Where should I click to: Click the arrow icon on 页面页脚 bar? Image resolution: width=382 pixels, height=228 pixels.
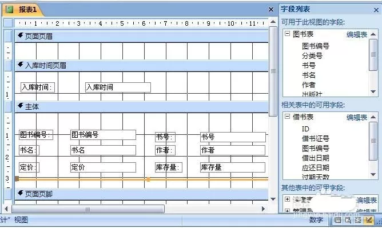tap(21, 193)
